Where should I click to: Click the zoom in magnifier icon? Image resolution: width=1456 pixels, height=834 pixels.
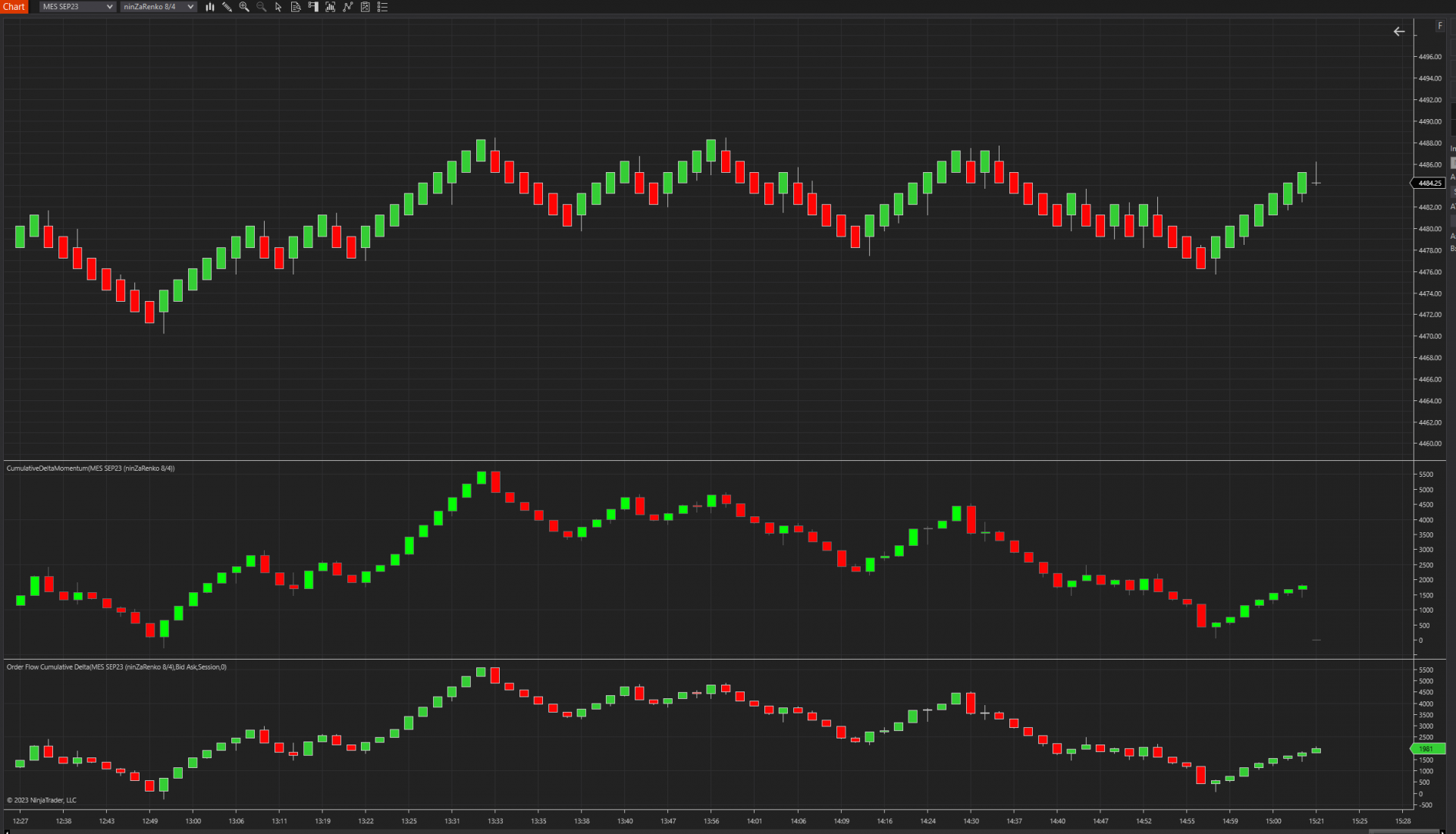pos(244,7)
